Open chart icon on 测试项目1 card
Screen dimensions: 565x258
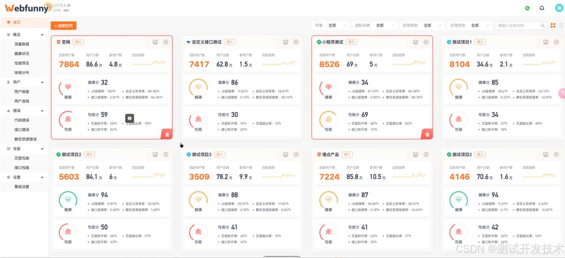pos(546,42)
